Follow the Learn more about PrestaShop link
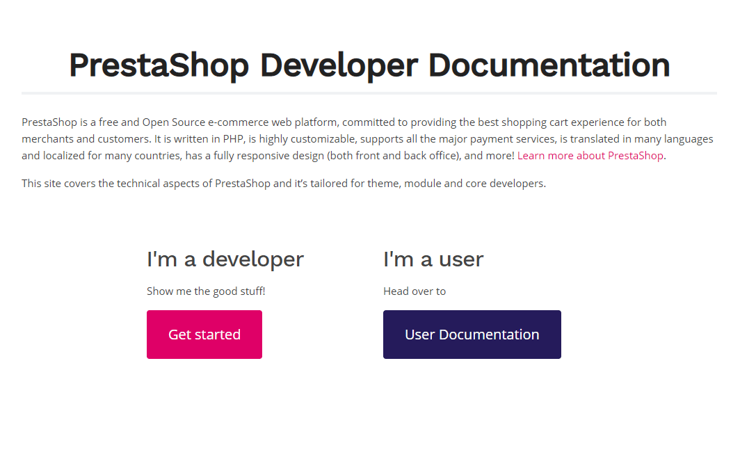Viewport: 740px width, 450px height. click(x=590, y=155)
